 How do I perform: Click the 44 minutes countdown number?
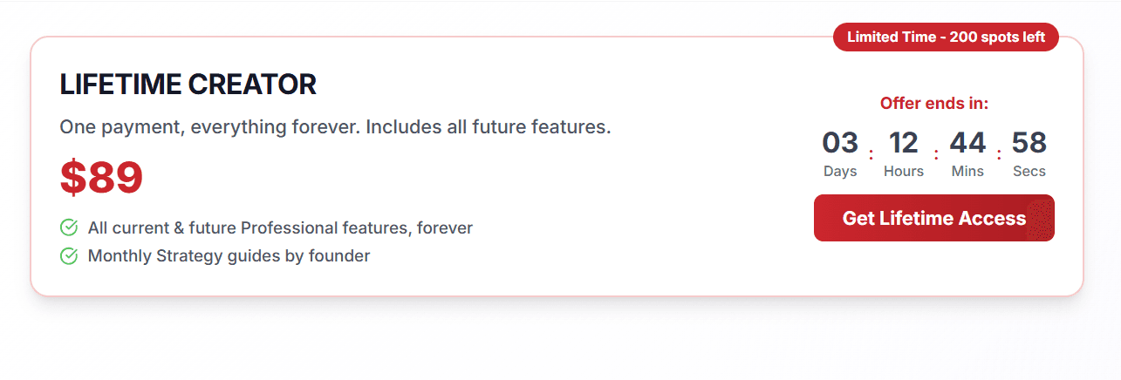coord(967,143)
